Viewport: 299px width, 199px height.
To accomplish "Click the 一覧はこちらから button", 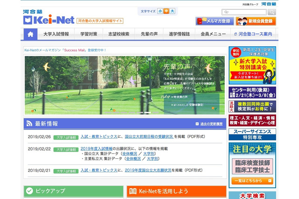I will pyautogui.click(x=252, y=181).
